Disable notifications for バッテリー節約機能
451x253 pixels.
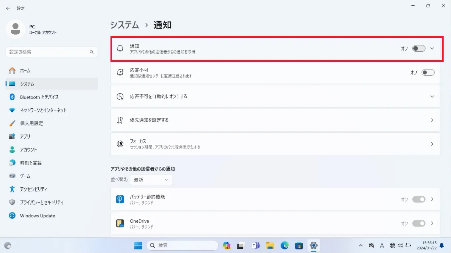pyautogui.click(x=419, y=199)
